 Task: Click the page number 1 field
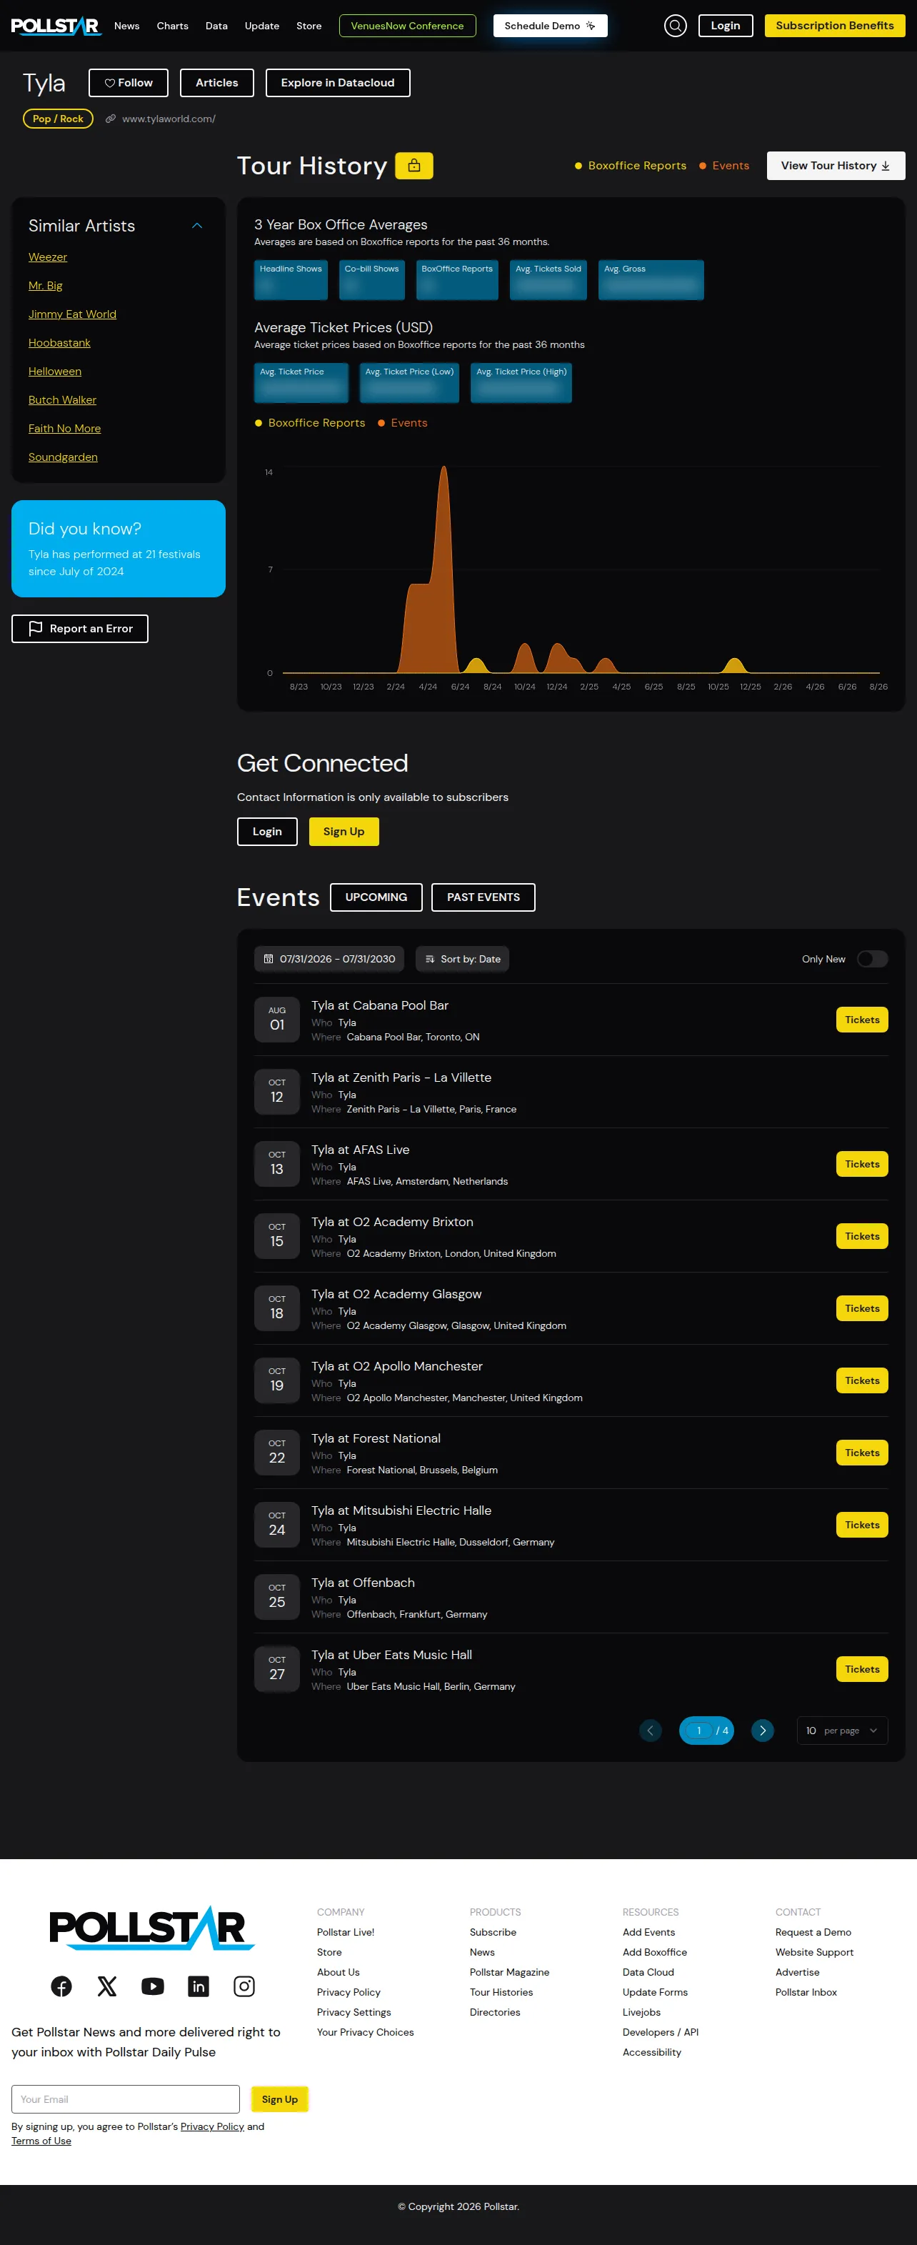point(698,1731)
